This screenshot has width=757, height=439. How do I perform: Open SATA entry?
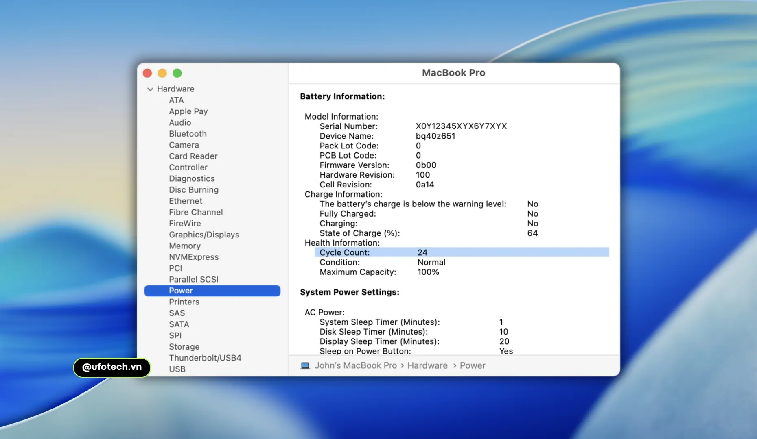tap(179, 324)
